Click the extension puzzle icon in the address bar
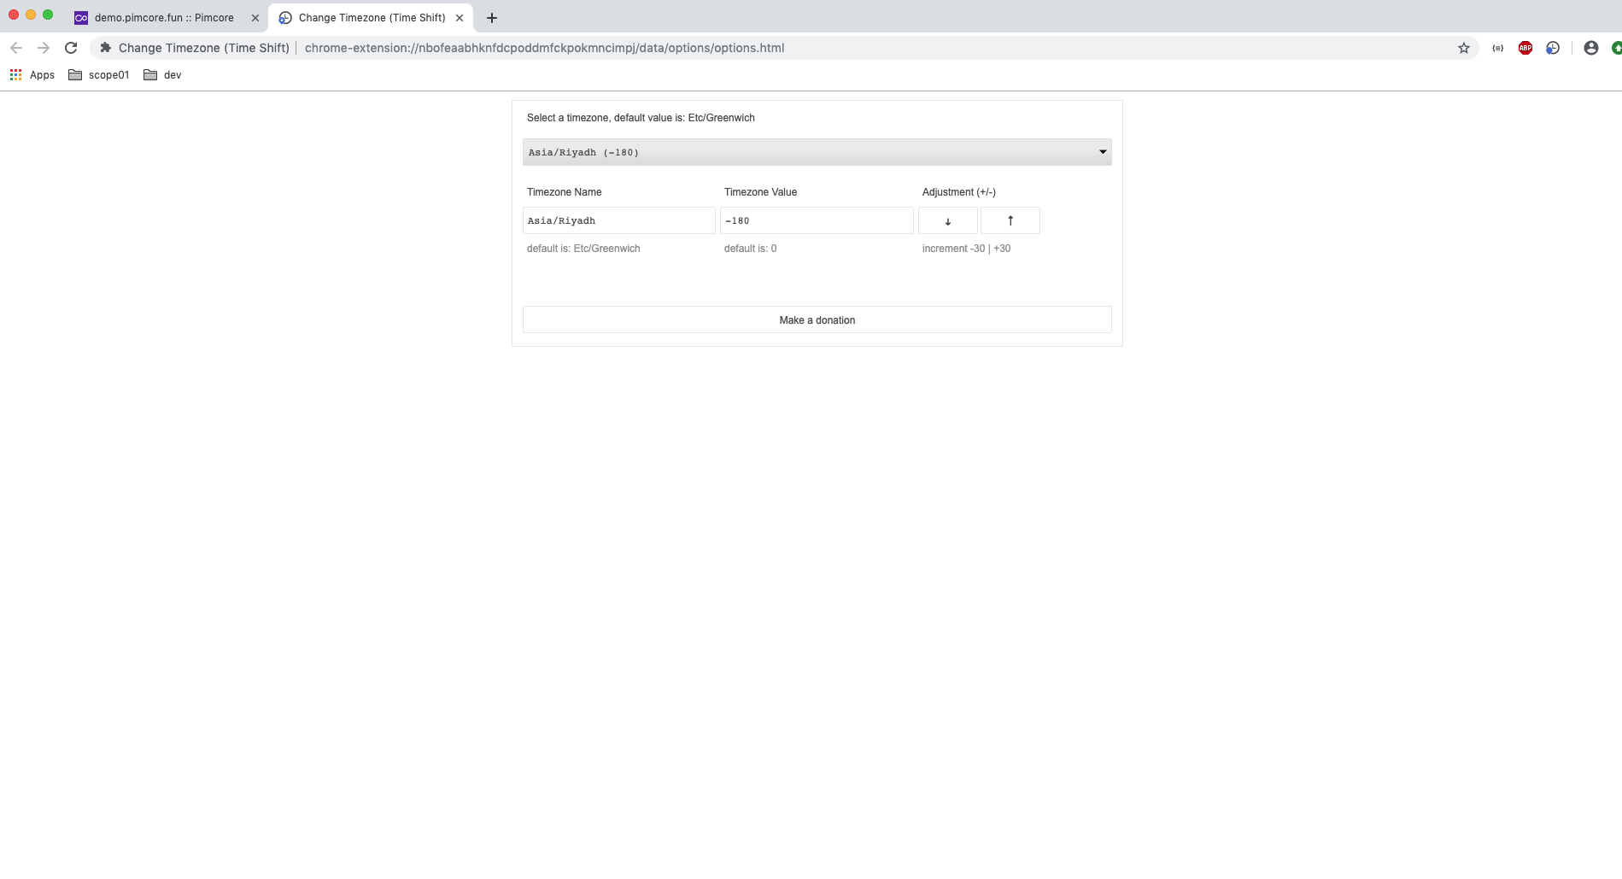The height and width of the screenshot is (879, 1622). click(106, 48)
